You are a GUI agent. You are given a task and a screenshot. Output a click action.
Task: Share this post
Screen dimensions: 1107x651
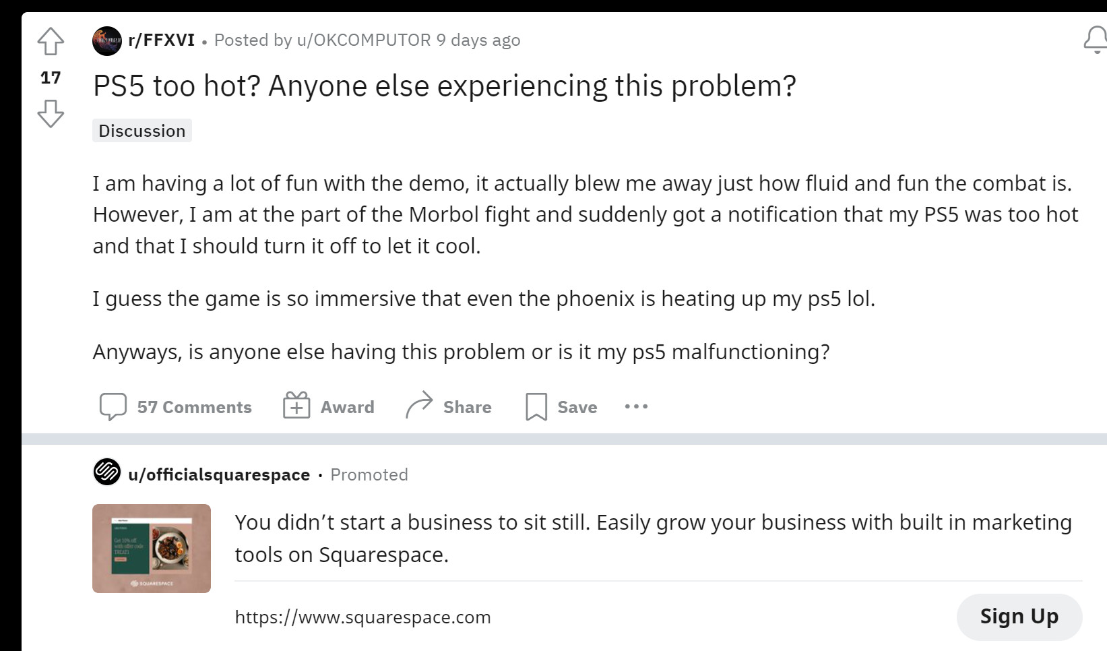tap(449, 407)
